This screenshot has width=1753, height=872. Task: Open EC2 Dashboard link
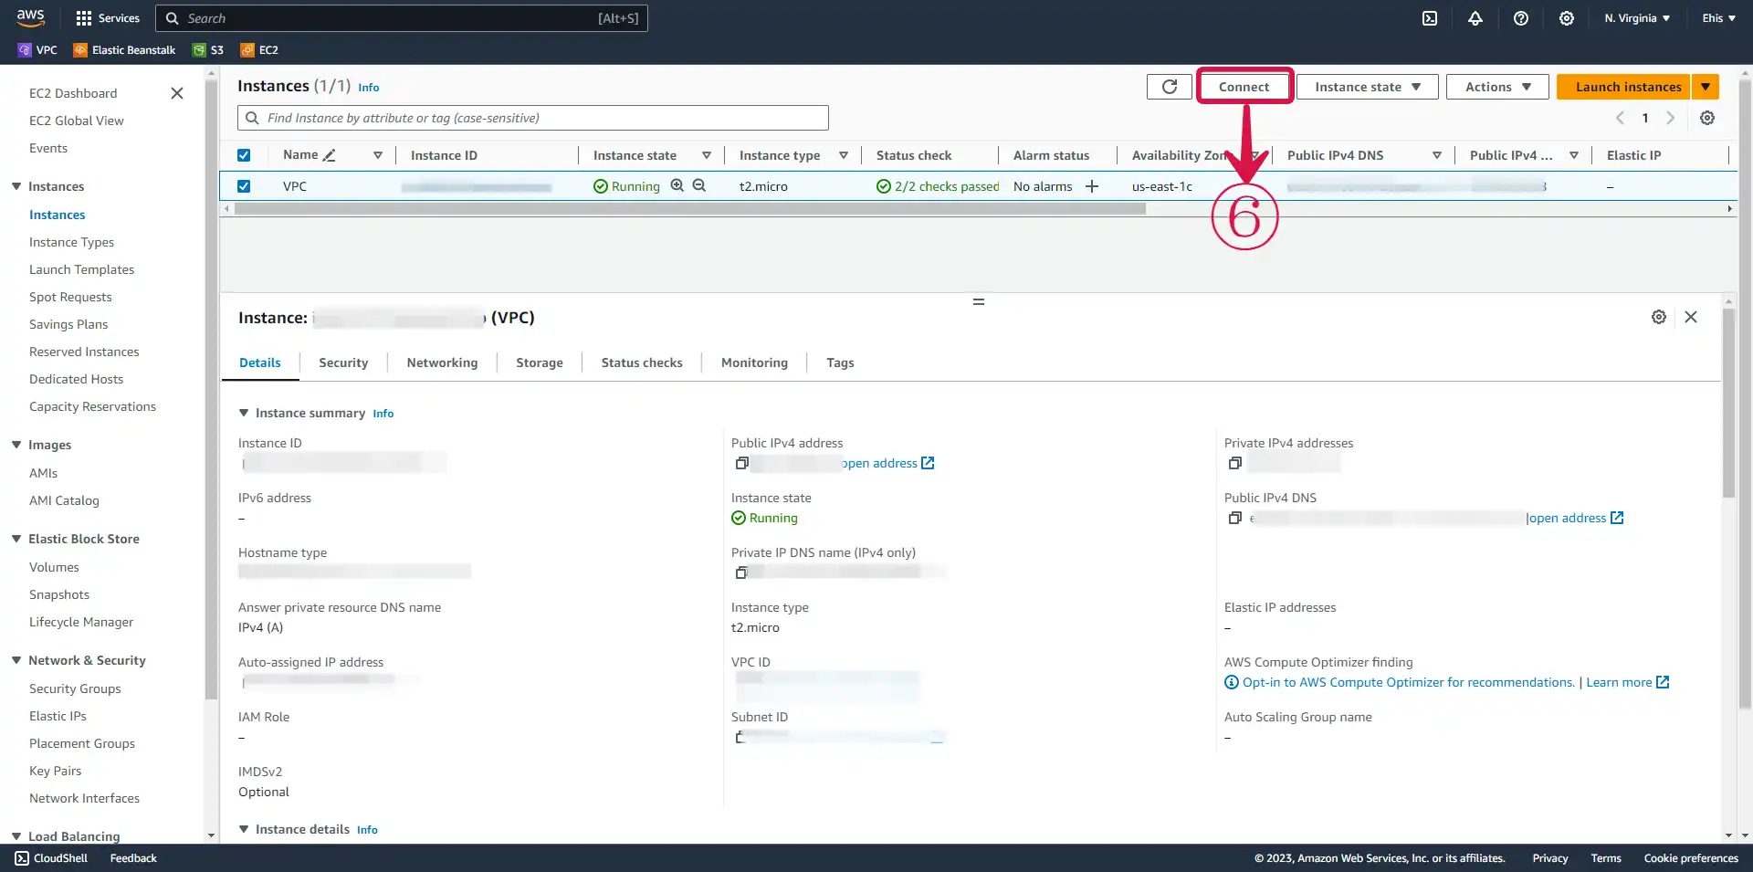(x=73, y=93)
